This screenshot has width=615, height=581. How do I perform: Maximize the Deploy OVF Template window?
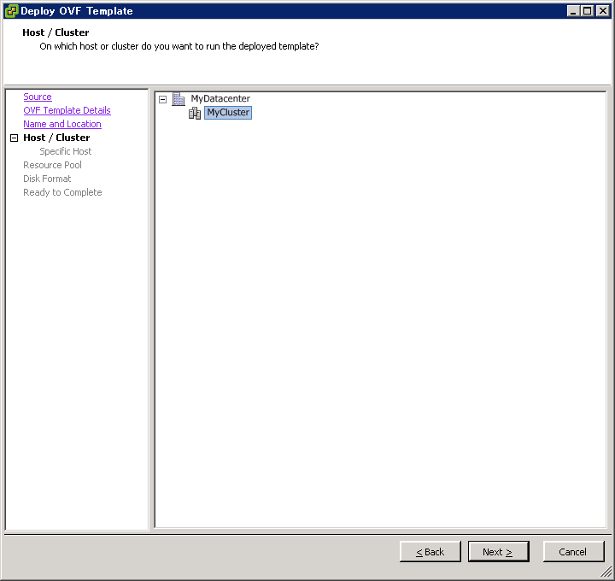(587, 11)
